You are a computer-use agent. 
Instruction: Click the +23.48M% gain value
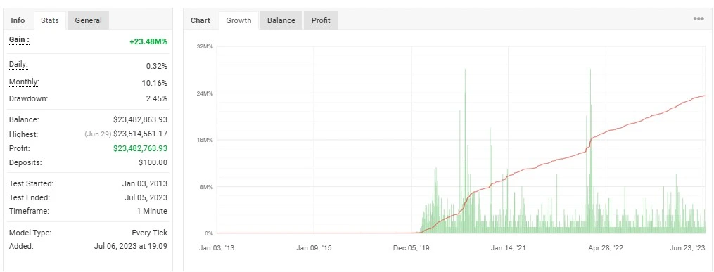[148, 41]
